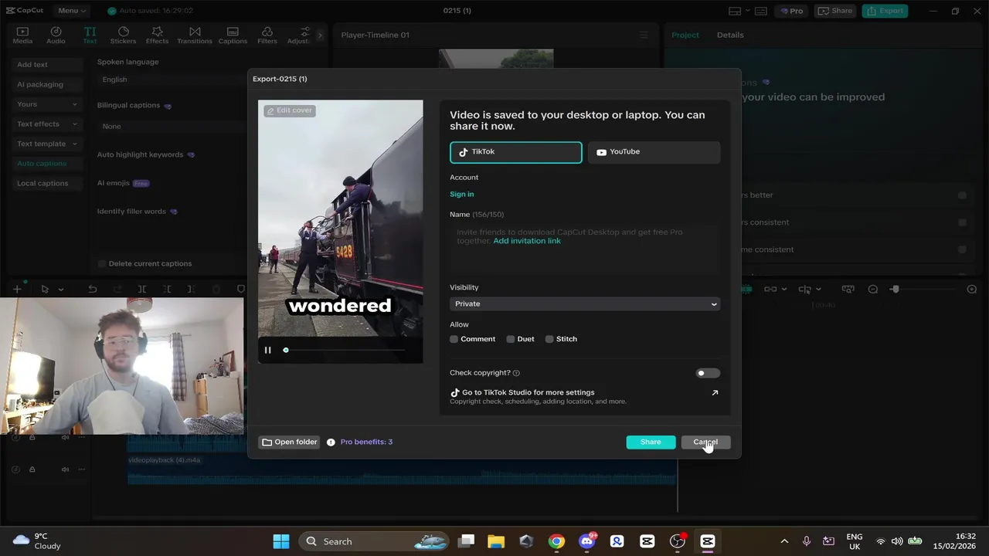
Task: Click the add (+) icon in timeline toolbar
Action: (x=17, y=289)
